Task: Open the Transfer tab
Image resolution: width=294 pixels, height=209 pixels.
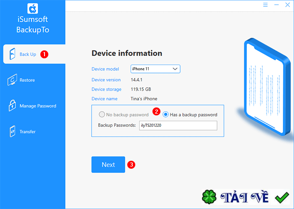Action: [33, 132]
